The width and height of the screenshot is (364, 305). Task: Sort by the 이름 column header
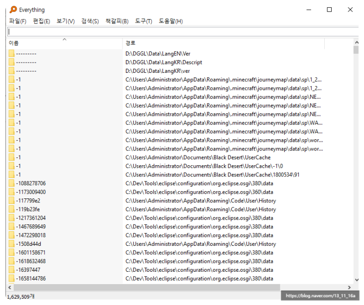65,43
